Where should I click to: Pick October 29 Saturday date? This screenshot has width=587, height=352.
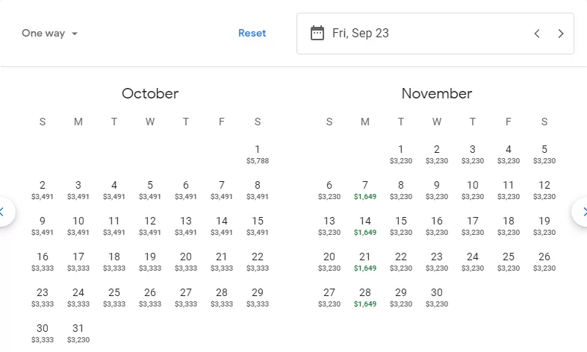click(258, 298)
